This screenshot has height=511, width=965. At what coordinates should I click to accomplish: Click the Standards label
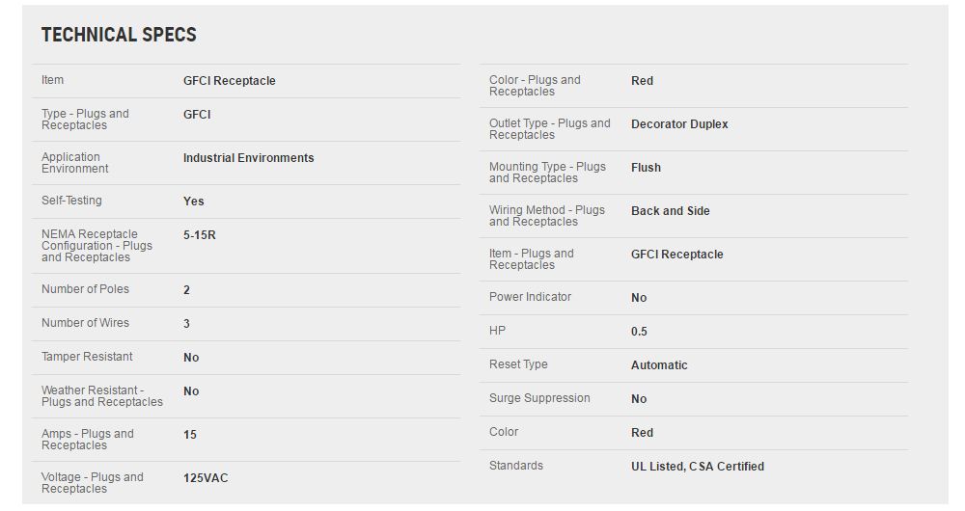tap(516, 466)
